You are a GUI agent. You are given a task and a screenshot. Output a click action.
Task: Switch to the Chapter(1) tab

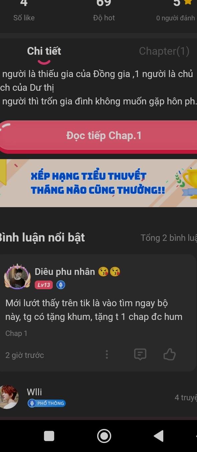coord(164,51)
